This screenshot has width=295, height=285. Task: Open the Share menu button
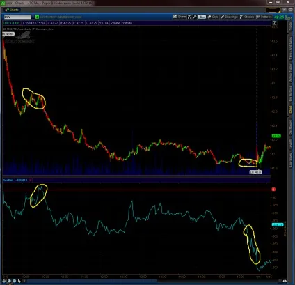click(x=180, y=17)
